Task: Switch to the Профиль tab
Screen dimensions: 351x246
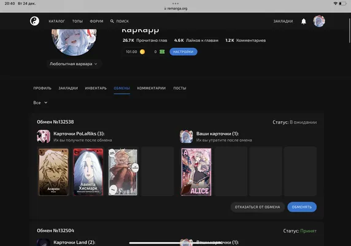Action: tap(42, 88)
